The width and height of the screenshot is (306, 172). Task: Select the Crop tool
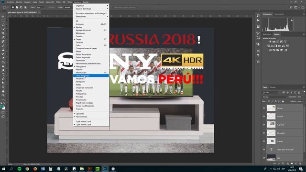[3, 33]
